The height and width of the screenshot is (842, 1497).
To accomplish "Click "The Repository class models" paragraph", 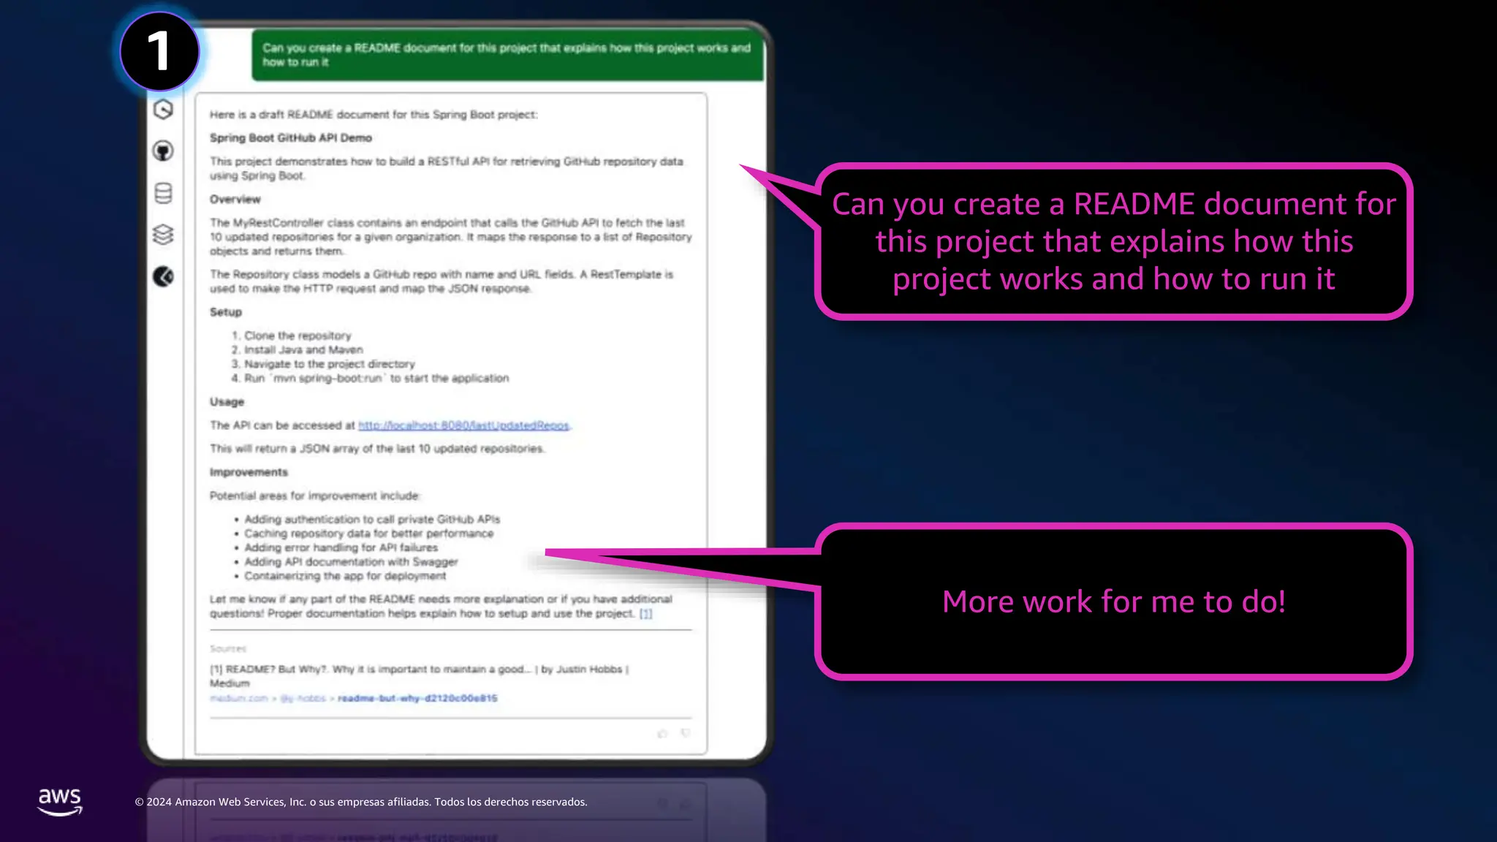I will [x=441, y=281].
